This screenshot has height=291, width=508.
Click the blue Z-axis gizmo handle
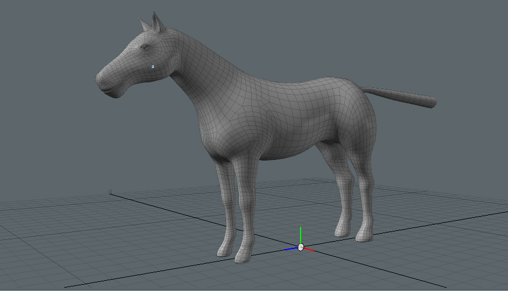click(x=291, y=248)
